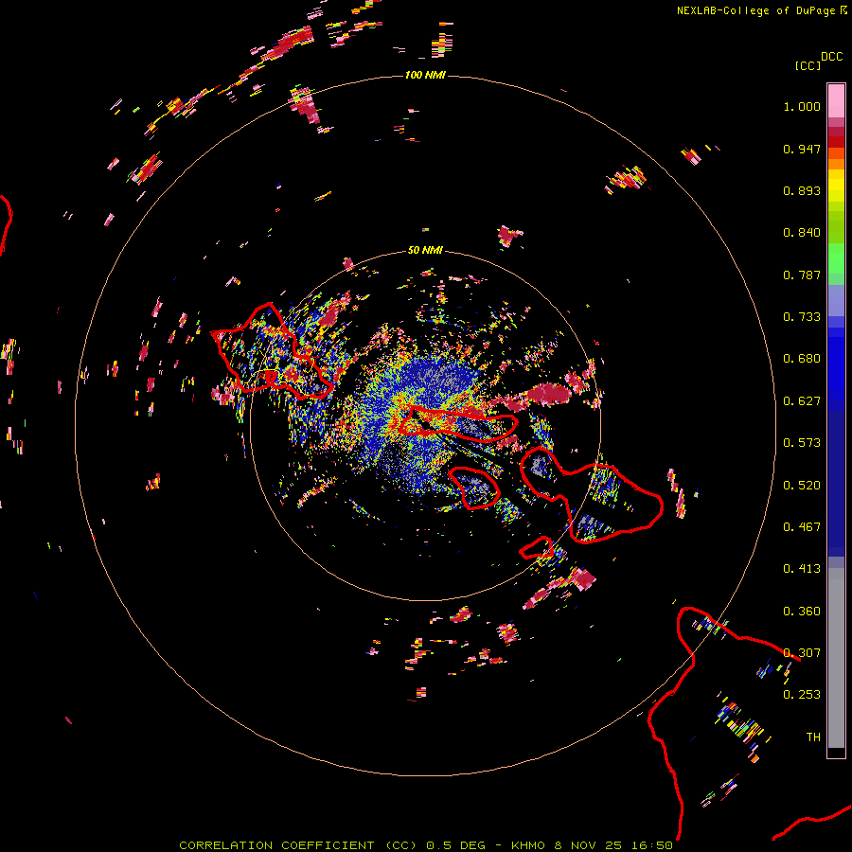
Task: Click the 0.307 scale value
Action: (802, 653)
